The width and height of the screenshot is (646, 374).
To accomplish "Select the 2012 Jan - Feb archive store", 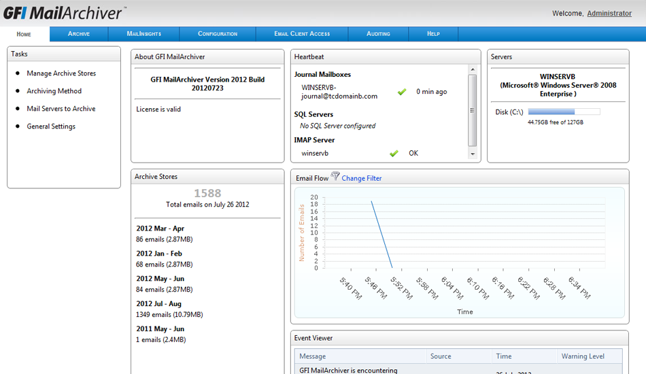I will tap(159, 254).
